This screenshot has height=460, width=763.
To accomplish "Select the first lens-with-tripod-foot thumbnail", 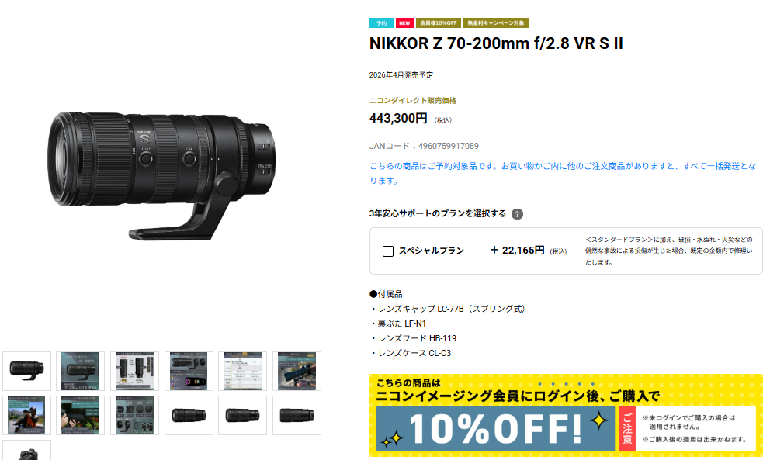I will click(26, 371).
